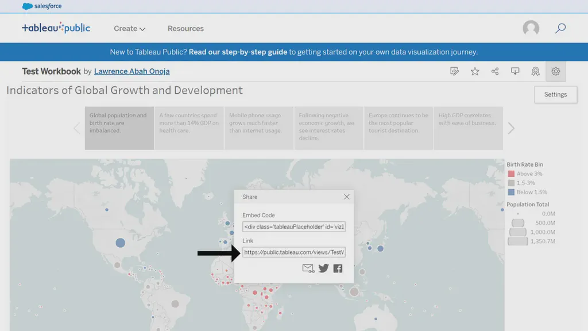Select the Share icon in the workbook toolbar
Screen dimensions: 588x331
click(494, 71)
